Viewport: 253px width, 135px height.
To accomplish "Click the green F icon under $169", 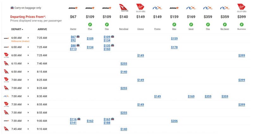I will (x=191, y=25).
